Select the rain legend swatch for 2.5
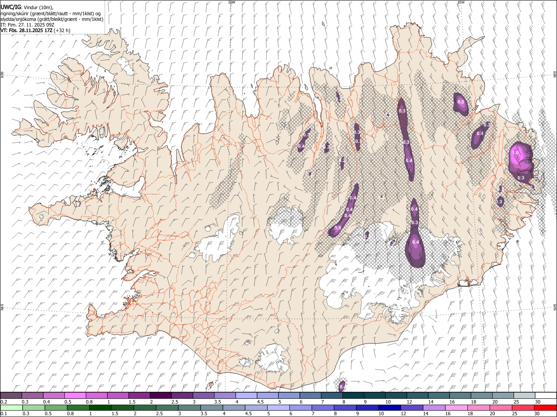 click(167, 408)
